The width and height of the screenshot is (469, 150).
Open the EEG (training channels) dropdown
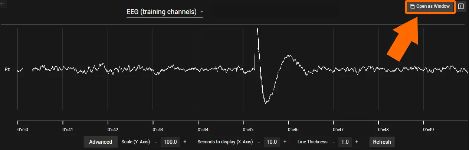(165, 12)
